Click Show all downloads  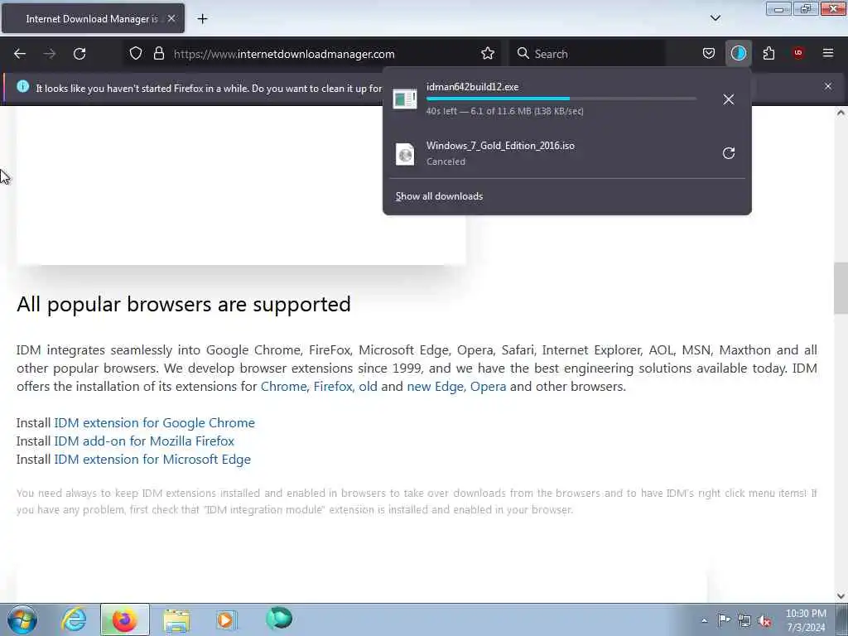pyautogui.click(x=439, y=196)
